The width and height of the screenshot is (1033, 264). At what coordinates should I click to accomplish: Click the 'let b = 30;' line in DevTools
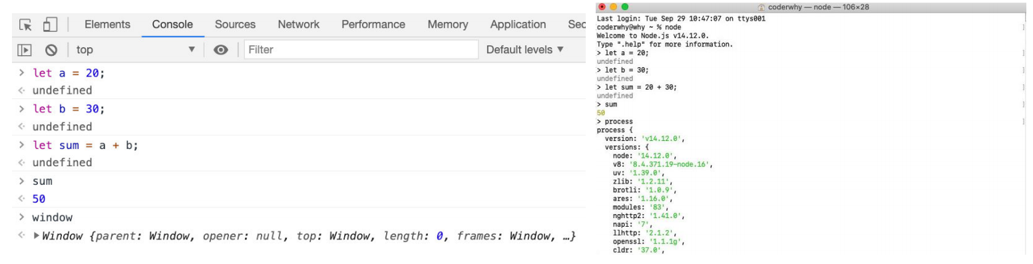click(x=69, y=108)
